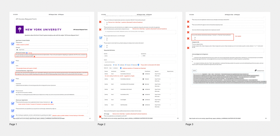The image size is (280, 136).
Task: Click the 'Page 1' label
Action: point(13,124)
